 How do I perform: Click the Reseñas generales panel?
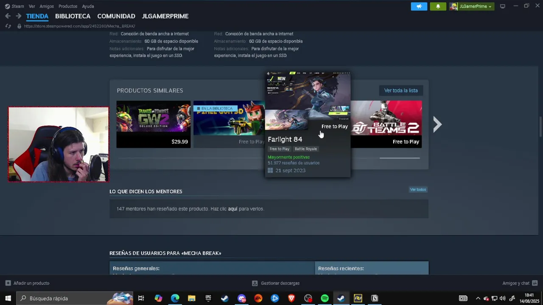(212, 268)
